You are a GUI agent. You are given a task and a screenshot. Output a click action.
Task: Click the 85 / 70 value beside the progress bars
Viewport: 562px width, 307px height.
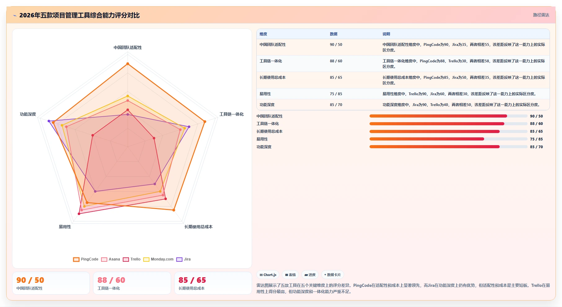point(536,147)
